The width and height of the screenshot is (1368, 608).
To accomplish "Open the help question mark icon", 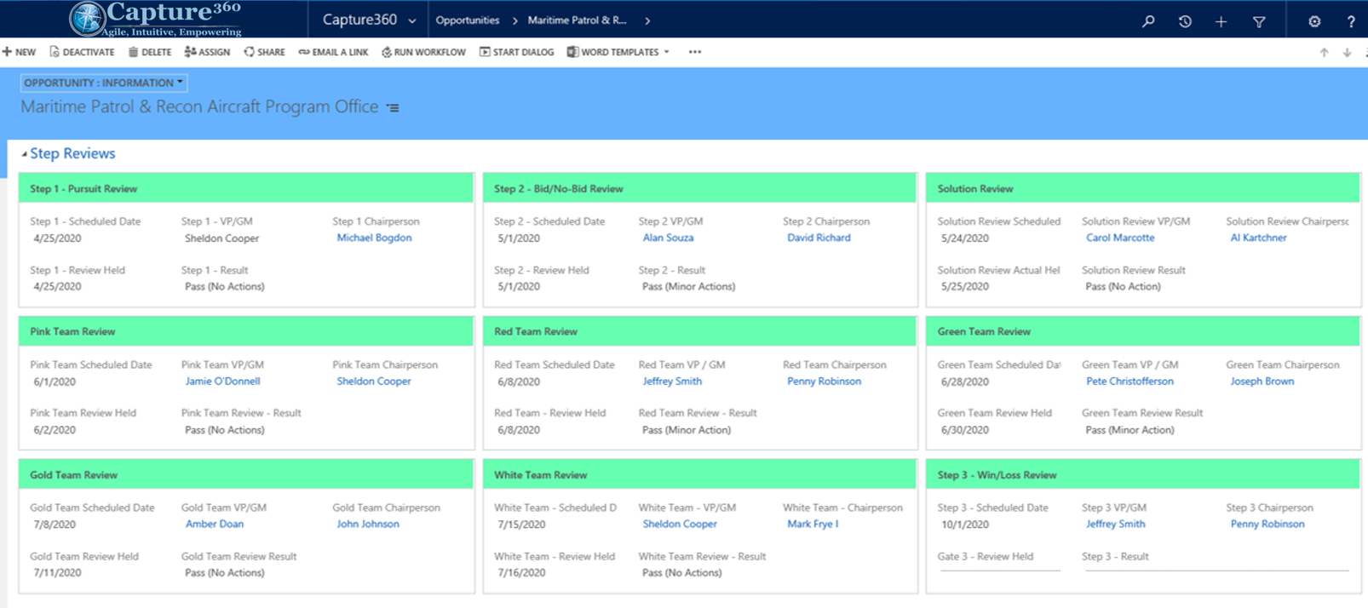I will click(1351, 21).
